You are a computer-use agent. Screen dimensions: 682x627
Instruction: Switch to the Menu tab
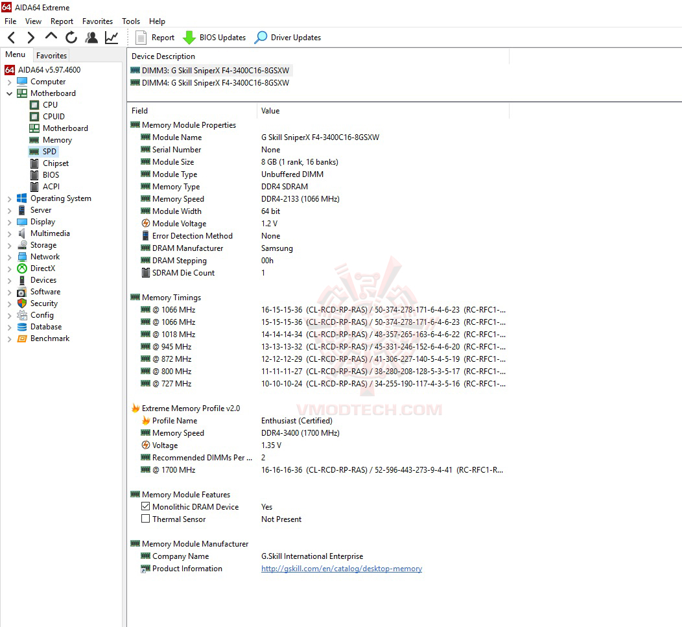[x=16, y=55]
